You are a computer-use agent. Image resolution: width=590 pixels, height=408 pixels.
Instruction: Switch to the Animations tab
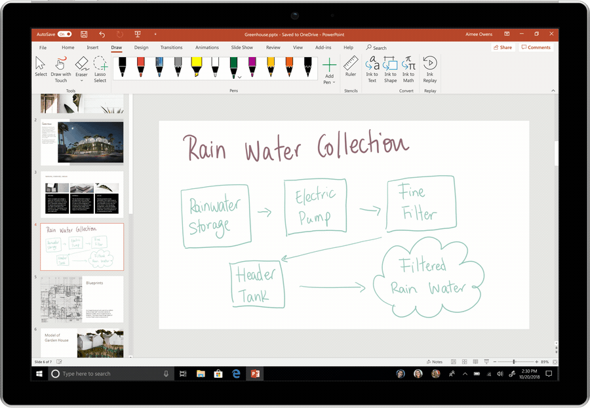tap(207, 47)
